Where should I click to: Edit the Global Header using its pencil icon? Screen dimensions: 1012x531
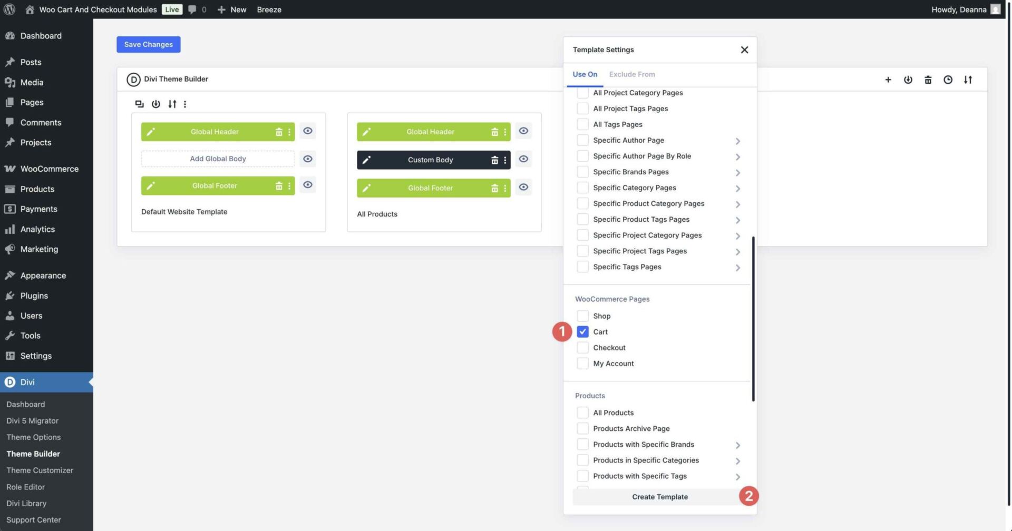coord(151,131)
